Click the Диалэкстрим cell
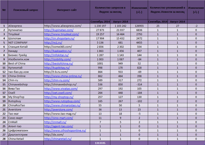The image size is (205, 145). [26, 135]
